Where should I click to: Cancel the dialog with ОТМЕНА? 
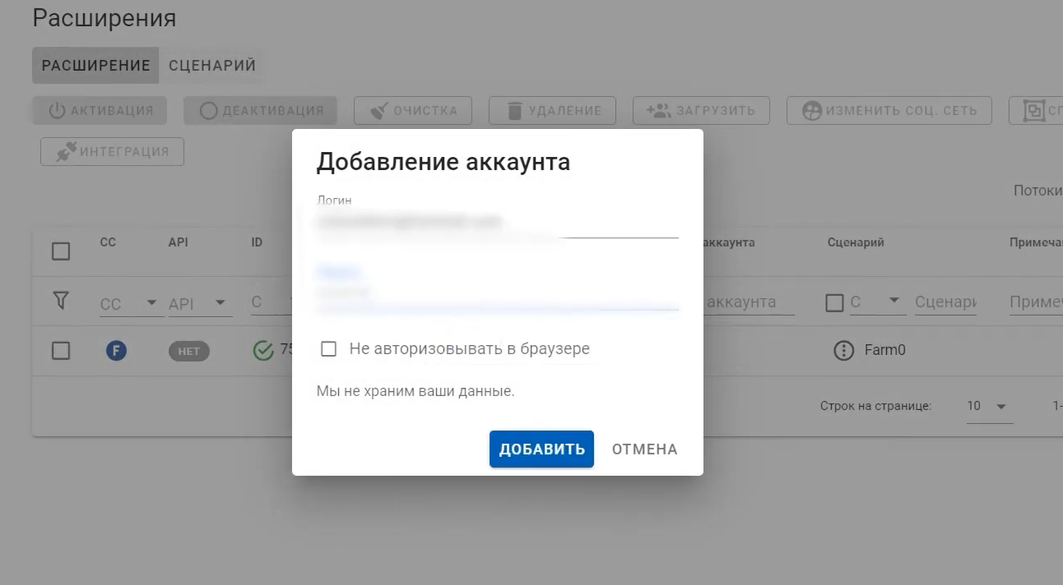pyautogui.click(x=644, y=449)
